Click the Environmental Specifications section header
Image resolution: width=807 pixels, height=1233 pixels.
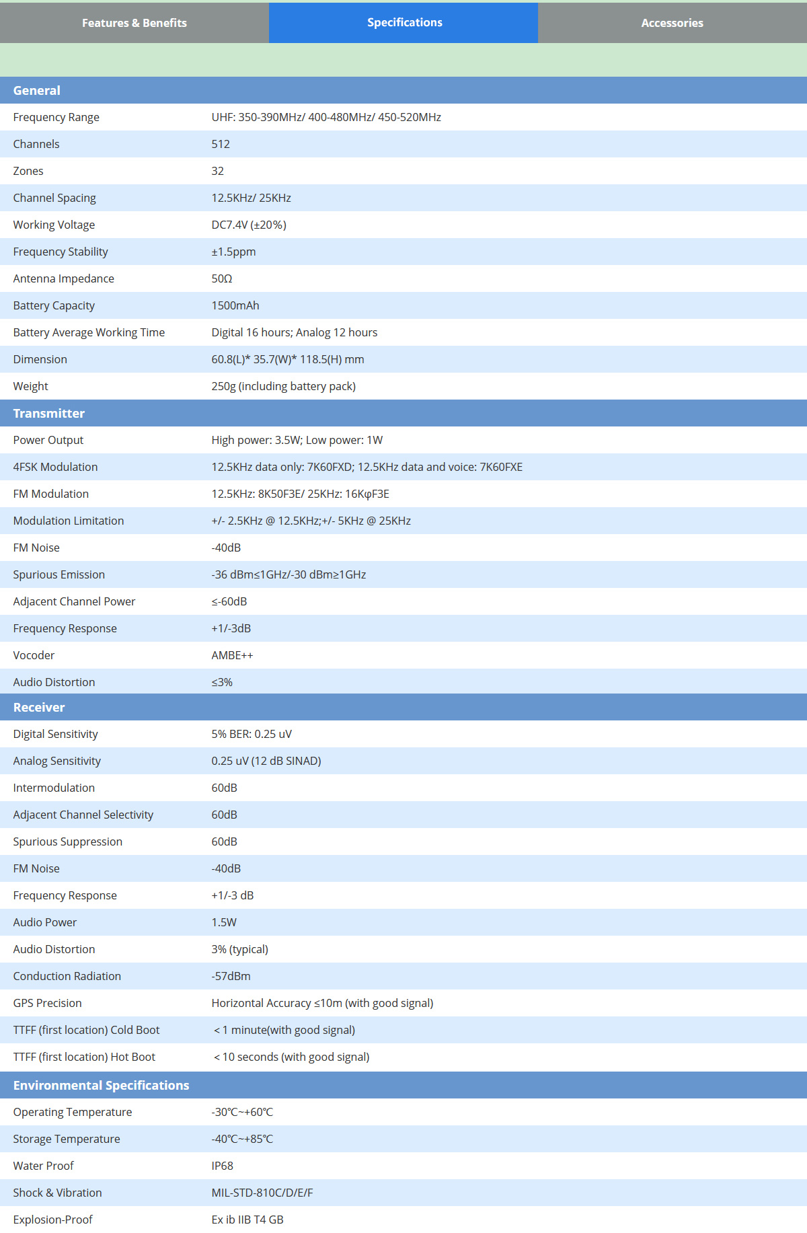[x=101, y=1086]
